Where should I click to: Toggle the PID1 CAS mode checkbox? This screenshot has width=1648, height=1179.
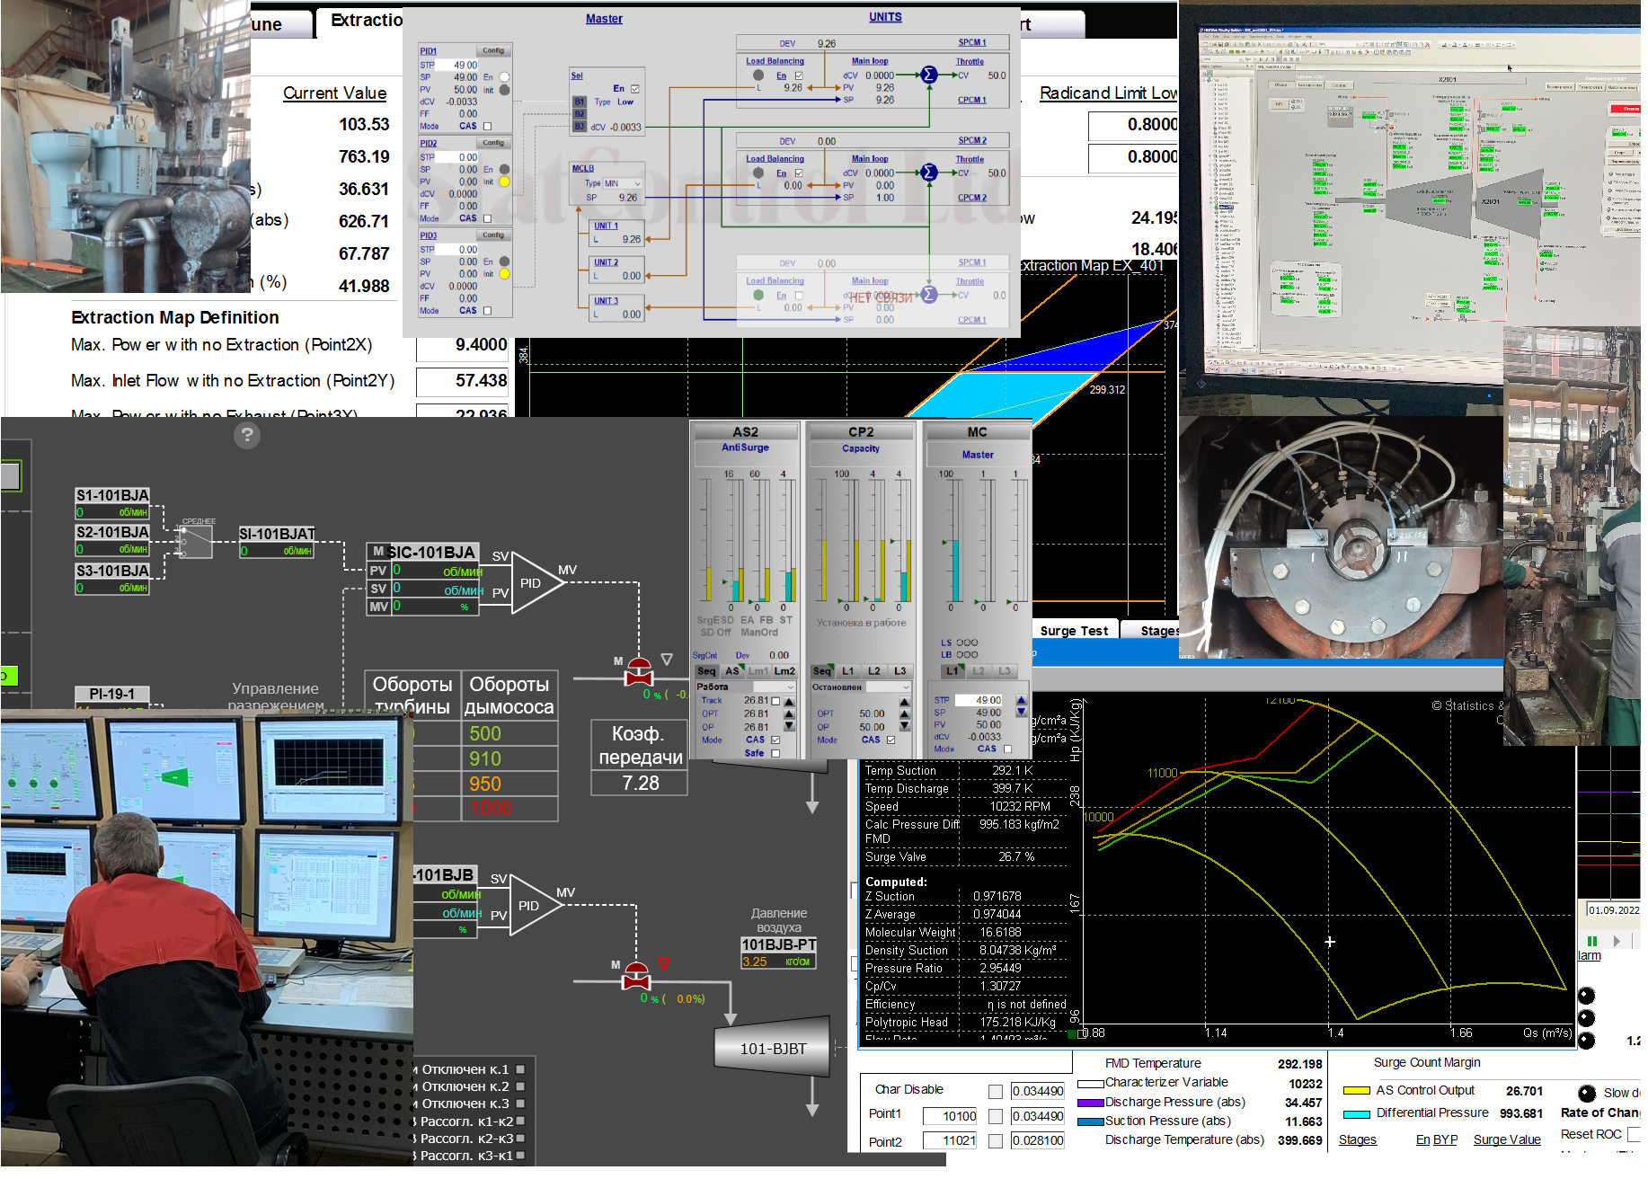click(x=488, y=126)
